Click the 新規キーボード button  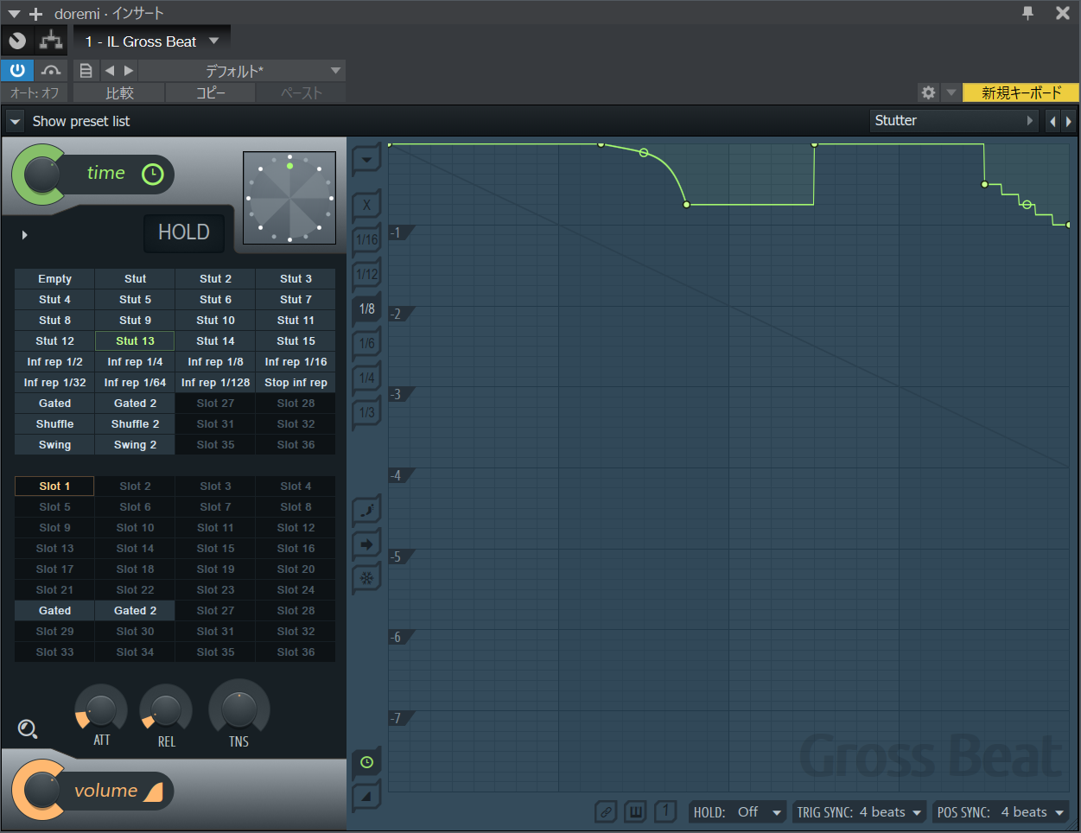1021,92
